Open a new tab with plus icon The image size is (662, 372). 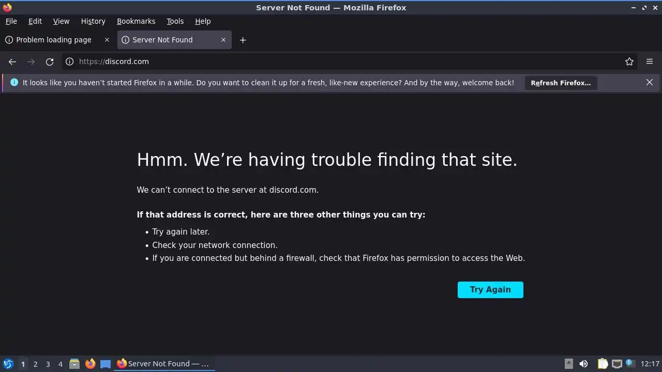(243, 40)
